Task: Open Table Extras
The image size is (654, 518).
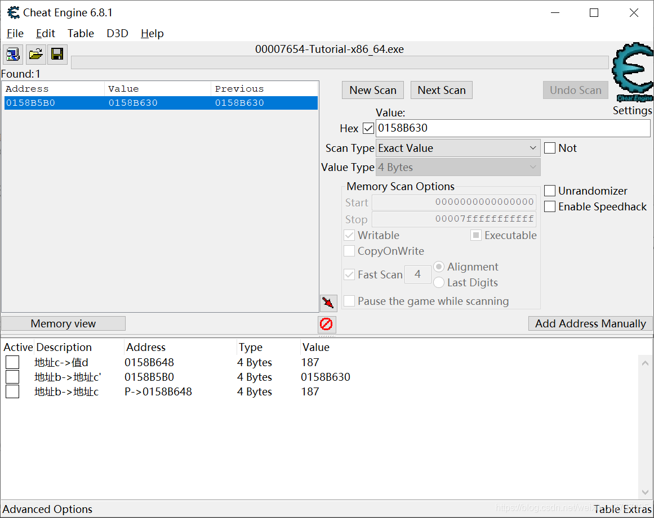Action: (622, 509)
